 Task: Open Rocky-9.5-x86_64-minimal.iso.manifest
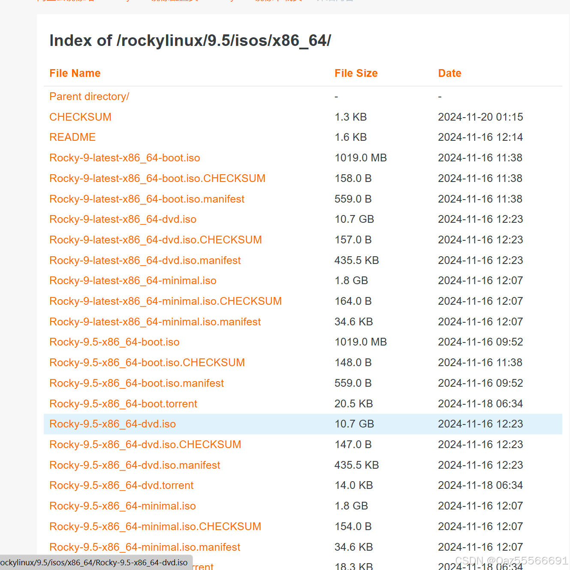point(145,547)
